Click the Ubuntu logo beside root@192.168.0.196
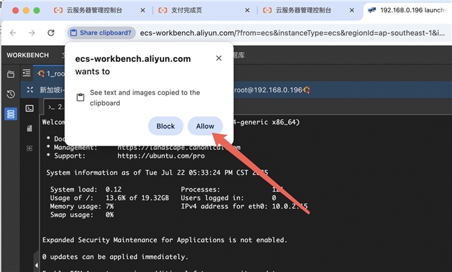 (307, 90)
